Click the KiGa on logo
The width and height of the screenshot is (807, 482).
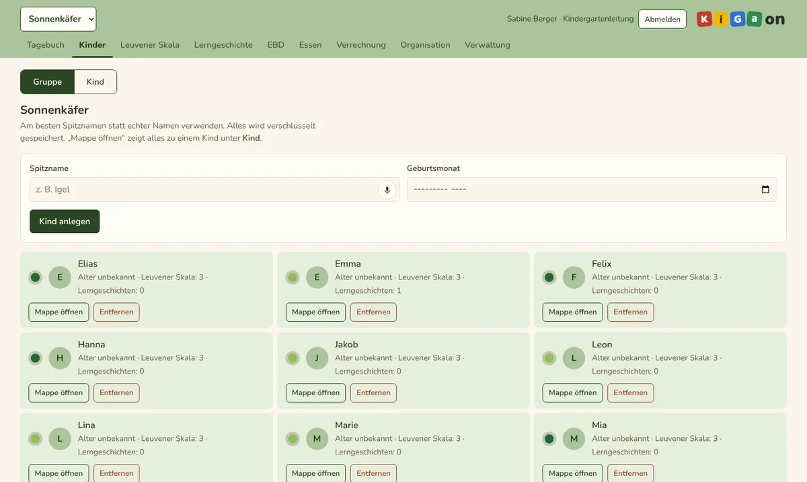pyautogui.click(x=740, y=19)
